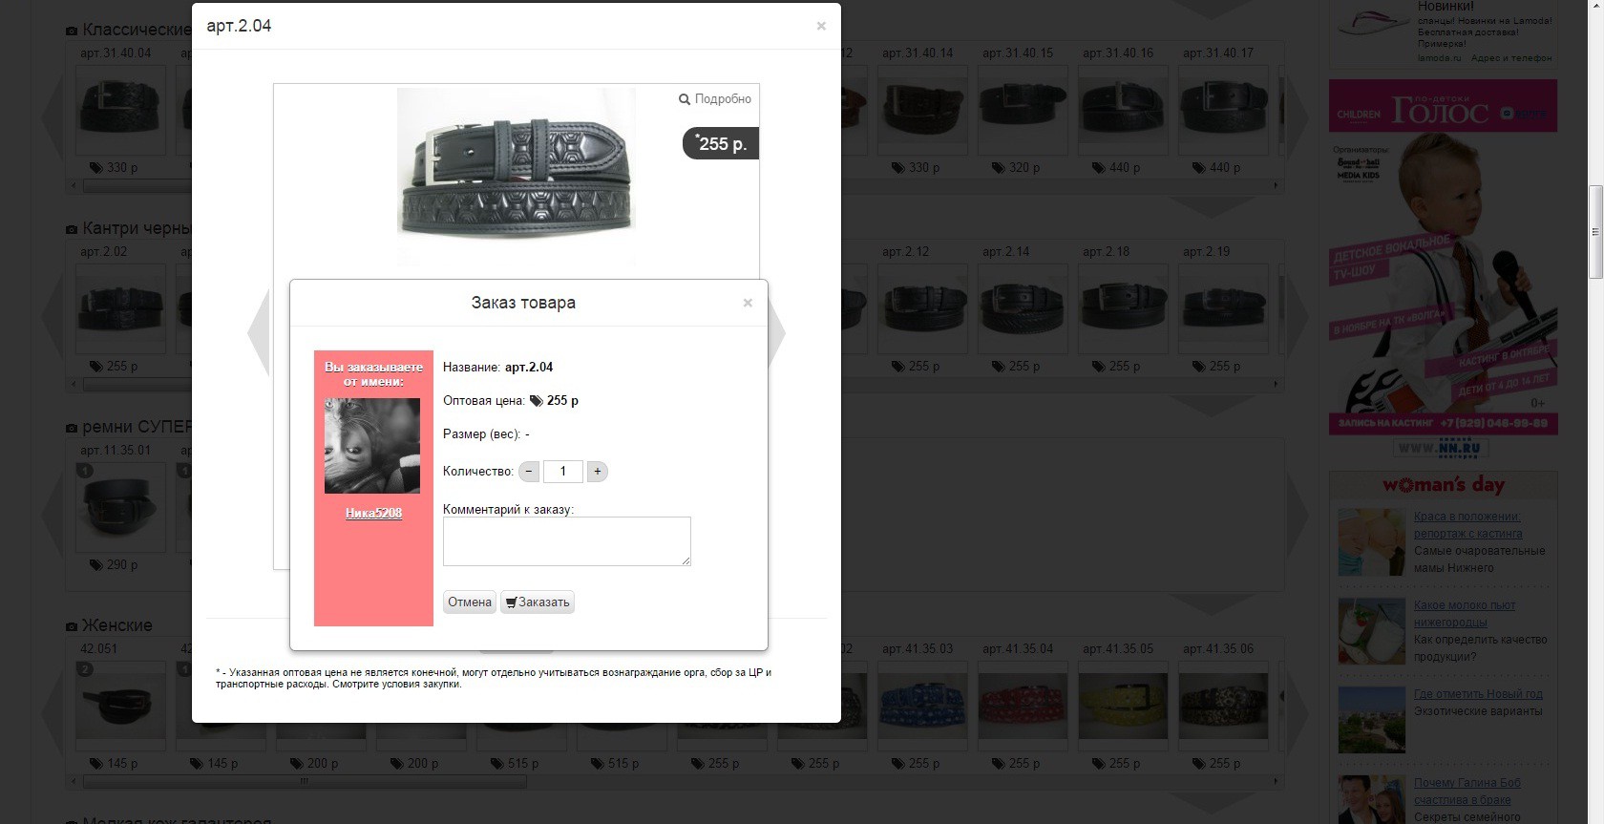The image size is (1604, 824).
Task: Click the Отмена button
Action: [470, 602]
